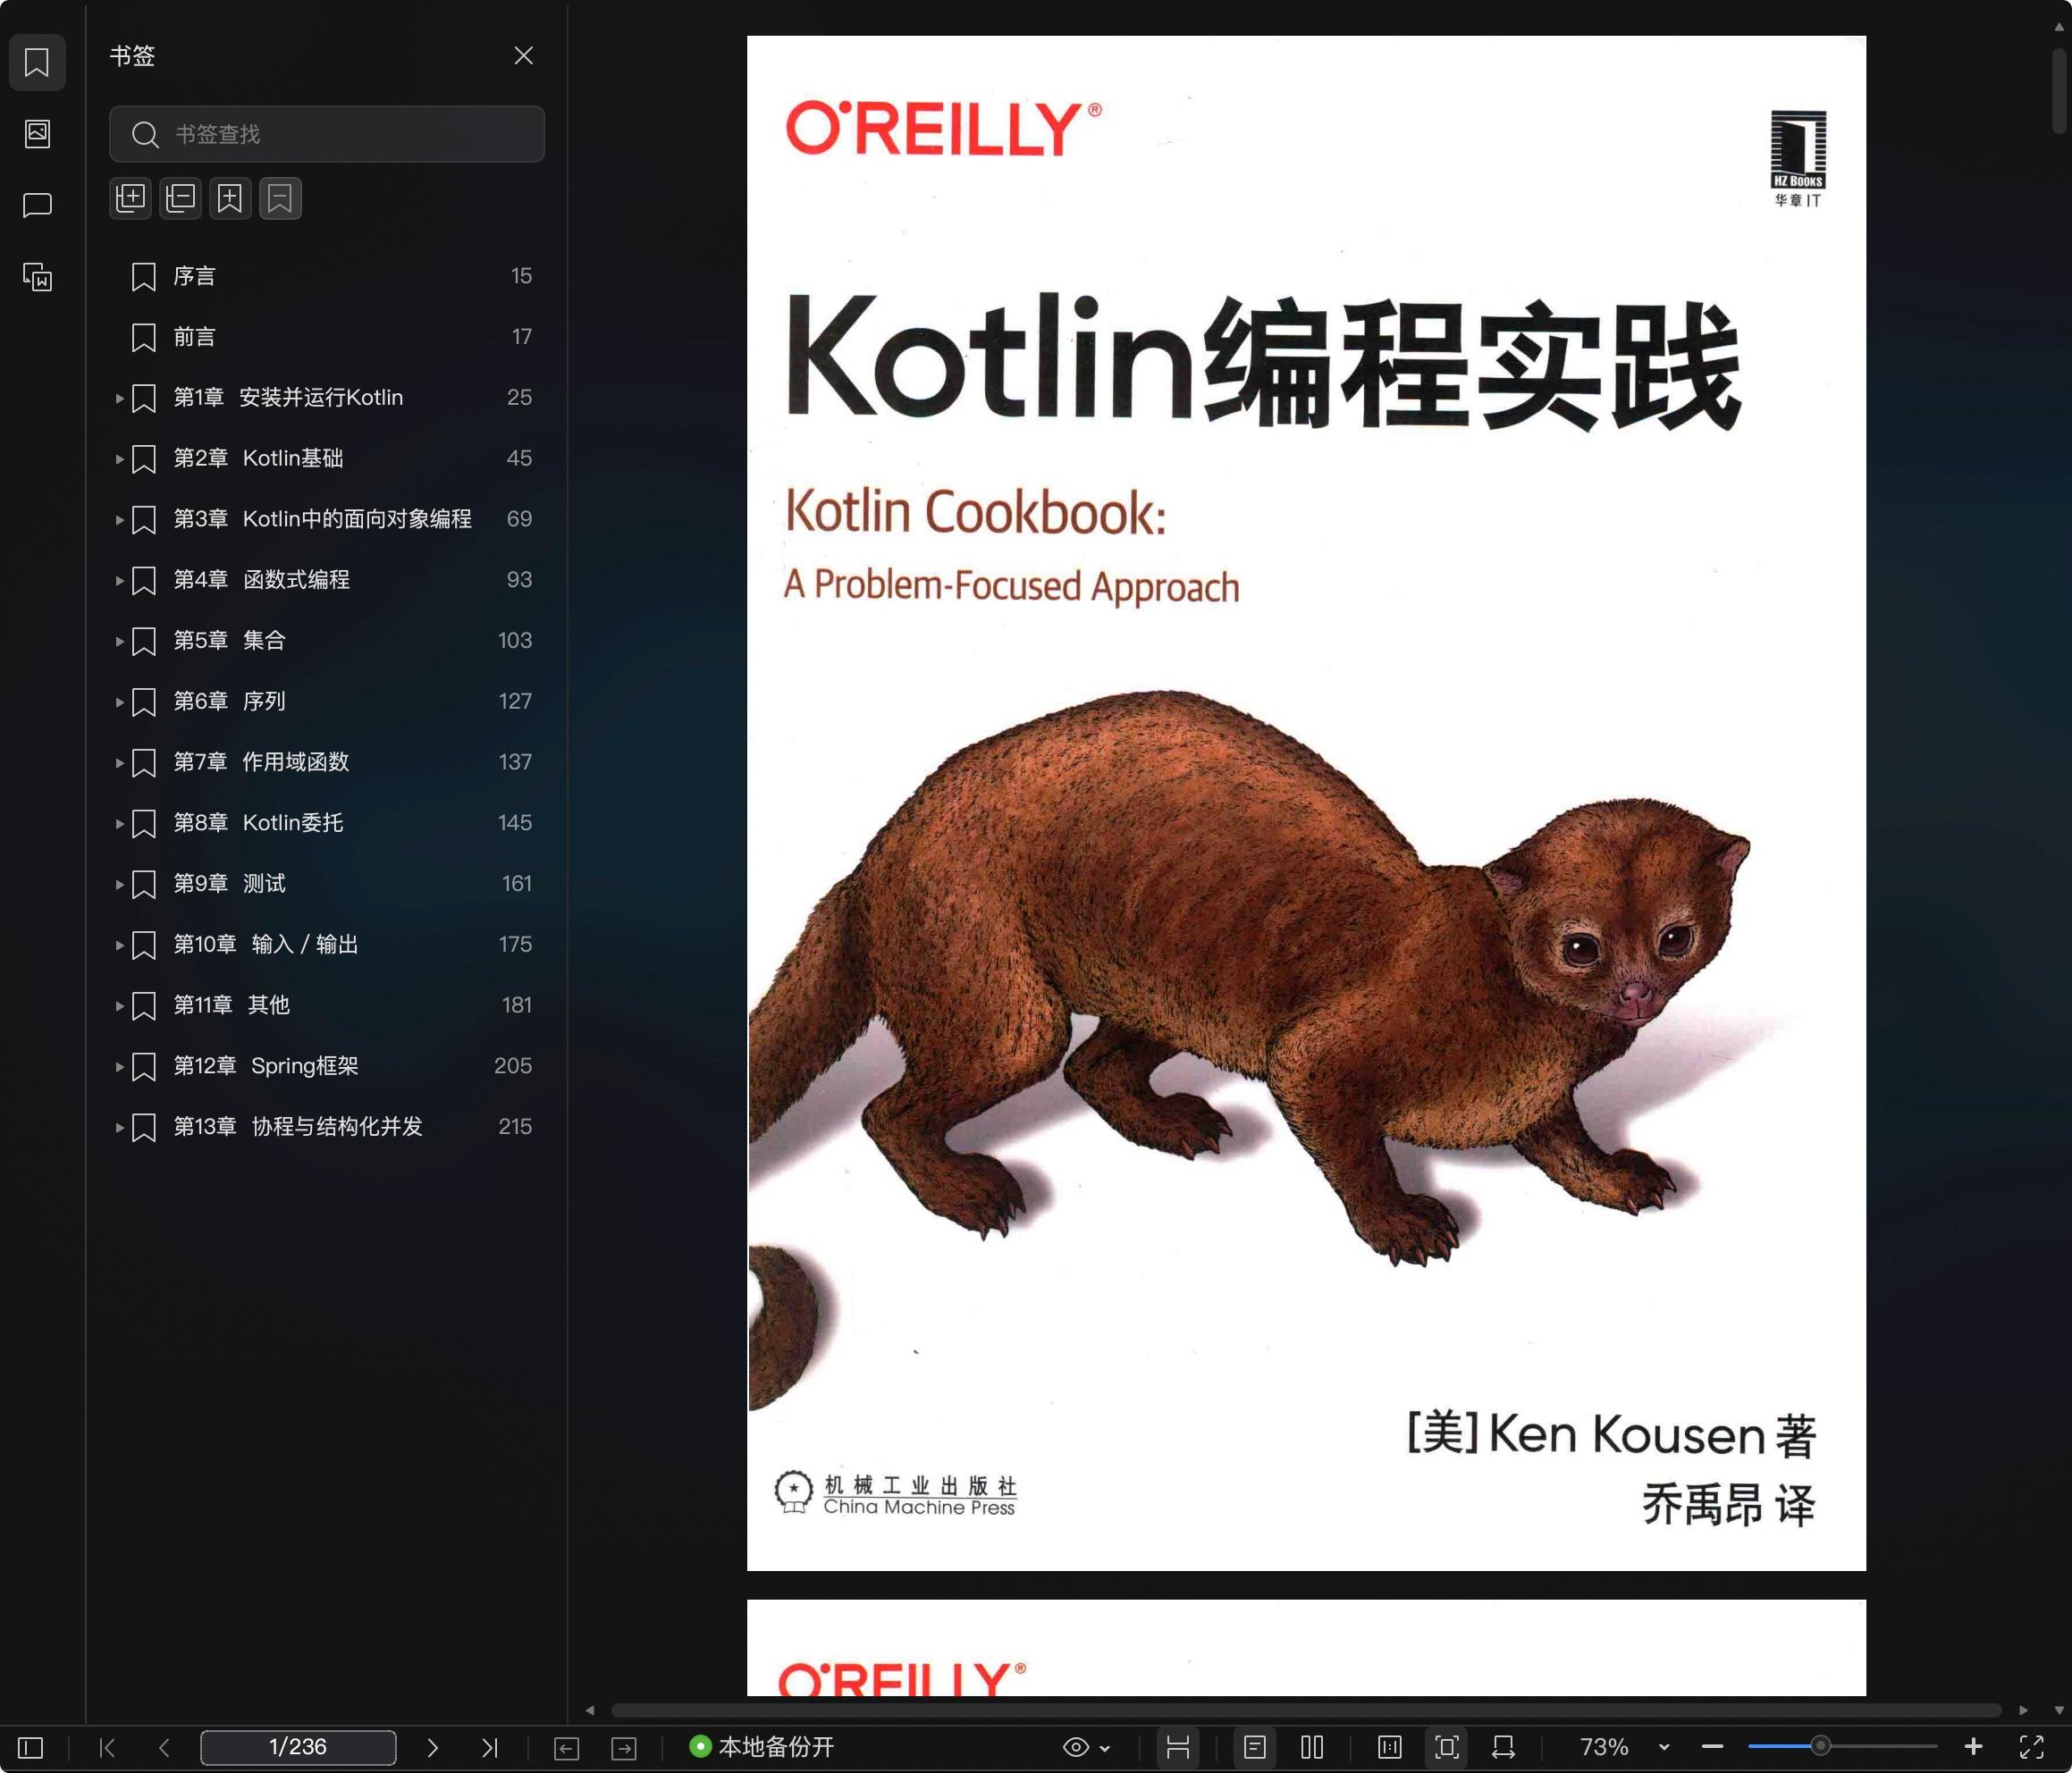Go back to previous view
The image size is (2072, 1773).
click(566, 1747)
